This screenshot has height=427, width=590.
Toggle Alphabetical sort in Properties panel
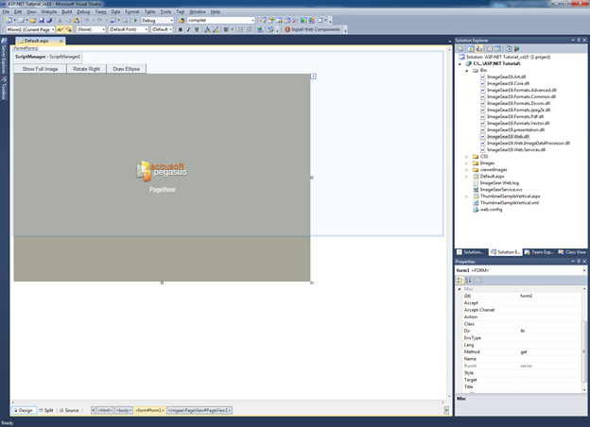point(468,280)
